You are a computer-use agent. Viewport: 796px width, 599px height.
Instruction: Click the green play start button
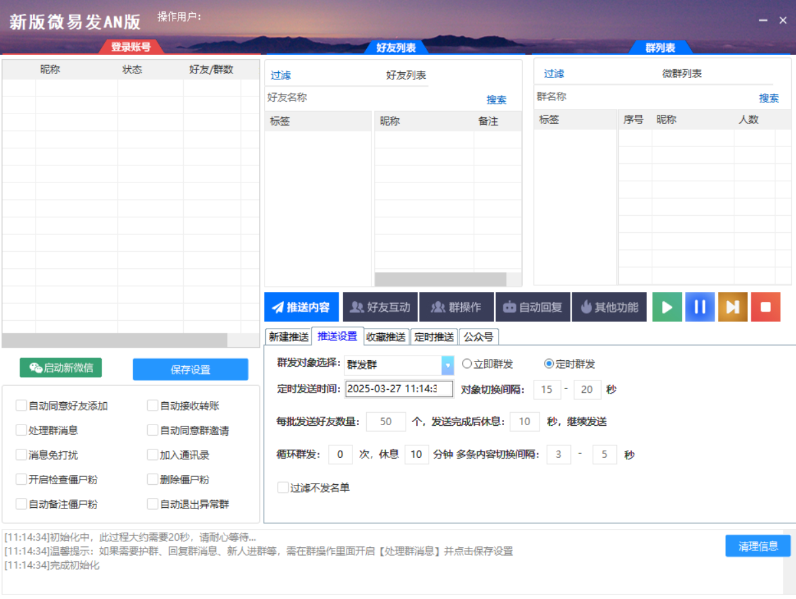tap(667, 307)
